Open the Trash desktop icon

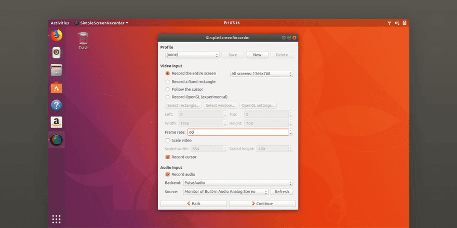click(83, 39)
